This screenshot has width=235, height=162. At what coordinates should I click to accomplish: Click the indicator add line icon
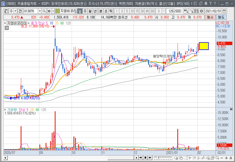click(191, 11)
